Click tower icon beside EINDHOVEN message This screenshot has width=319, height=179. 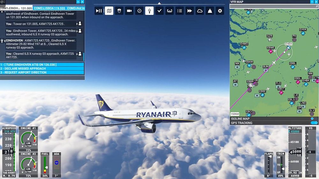(2, 41)
